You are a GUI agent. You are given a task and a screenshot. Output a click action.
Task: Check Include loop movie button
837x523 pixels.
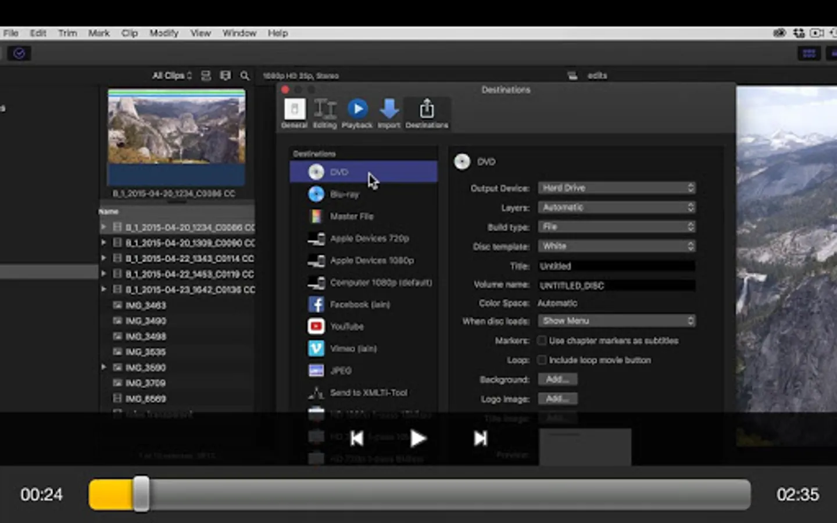pyautogui.click(x=542, y=360)
